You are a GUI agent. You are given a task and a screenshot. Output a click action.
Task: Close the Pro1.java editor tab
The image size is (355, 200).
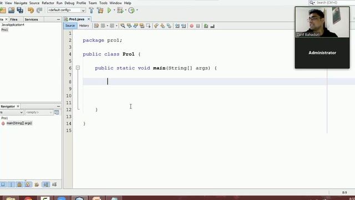[x=89, y=19]
